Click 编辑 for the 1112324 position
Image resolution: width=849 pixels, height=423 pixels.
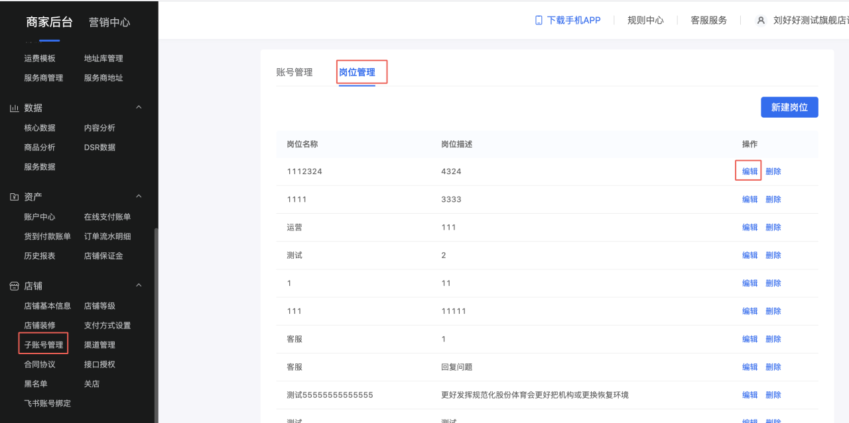pos(748,170)
